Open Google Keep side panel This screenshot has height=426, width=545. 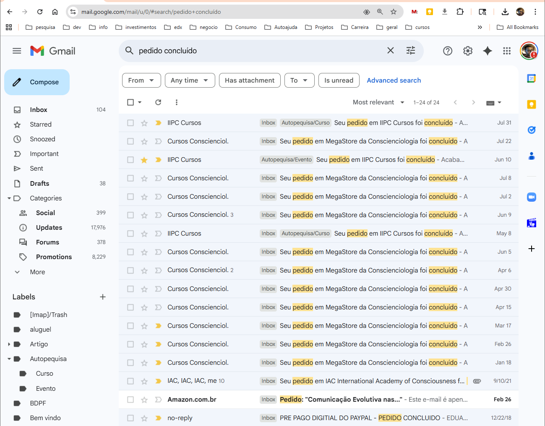532,104
